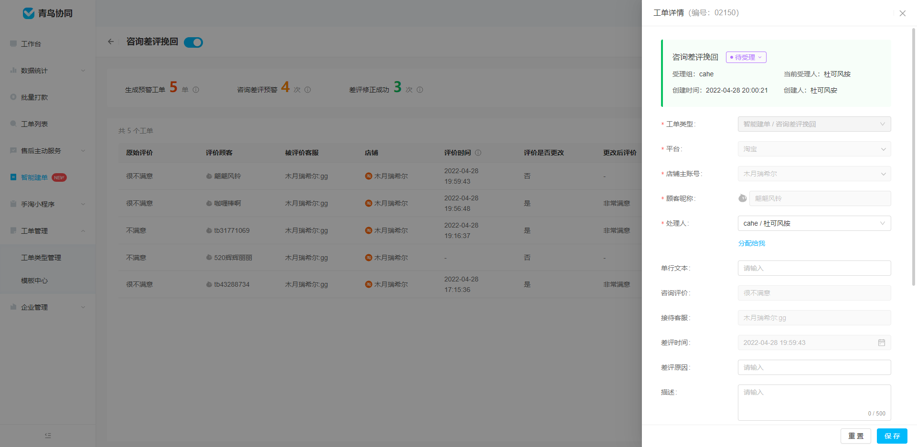Expand the 手淘小程序 sidebar menu

coord(48,204)
